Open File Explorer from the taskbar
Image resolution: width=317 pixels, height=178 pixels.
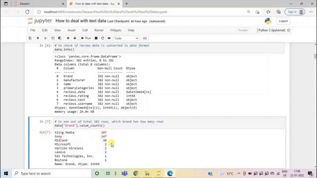coord(147,174)
